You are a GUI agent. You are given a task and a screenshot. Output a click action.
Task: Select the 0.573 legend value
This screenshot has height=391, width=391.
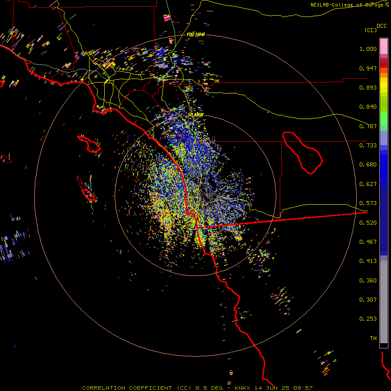pyautogui.click(x=368, y=203)
